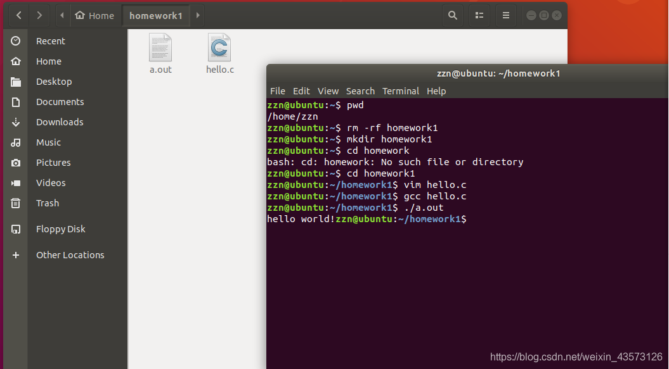Click the ./a.out command line
The width and height of the screenshot is (669, 369).
tap(355, 208)
